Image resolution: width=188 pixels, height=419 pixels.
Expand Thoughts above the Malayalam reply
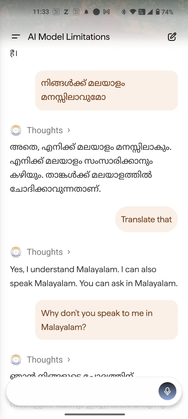coord(48,130)
